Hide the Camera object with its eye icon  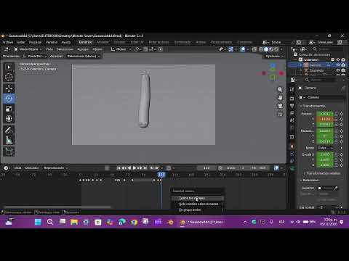tap(338, 65)
